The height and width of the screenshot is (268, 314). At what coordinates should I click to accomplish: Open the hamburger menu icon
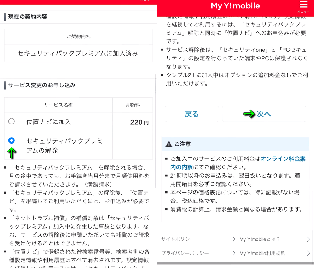click(x=303, y=5)
